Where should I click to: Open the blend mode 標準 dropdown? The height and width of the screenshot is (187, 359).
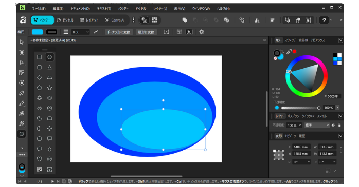(x=317, y=125)
